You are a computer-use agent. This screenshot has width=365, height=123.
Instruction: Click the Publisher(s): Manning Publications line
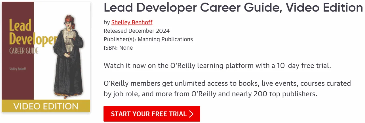148,39
